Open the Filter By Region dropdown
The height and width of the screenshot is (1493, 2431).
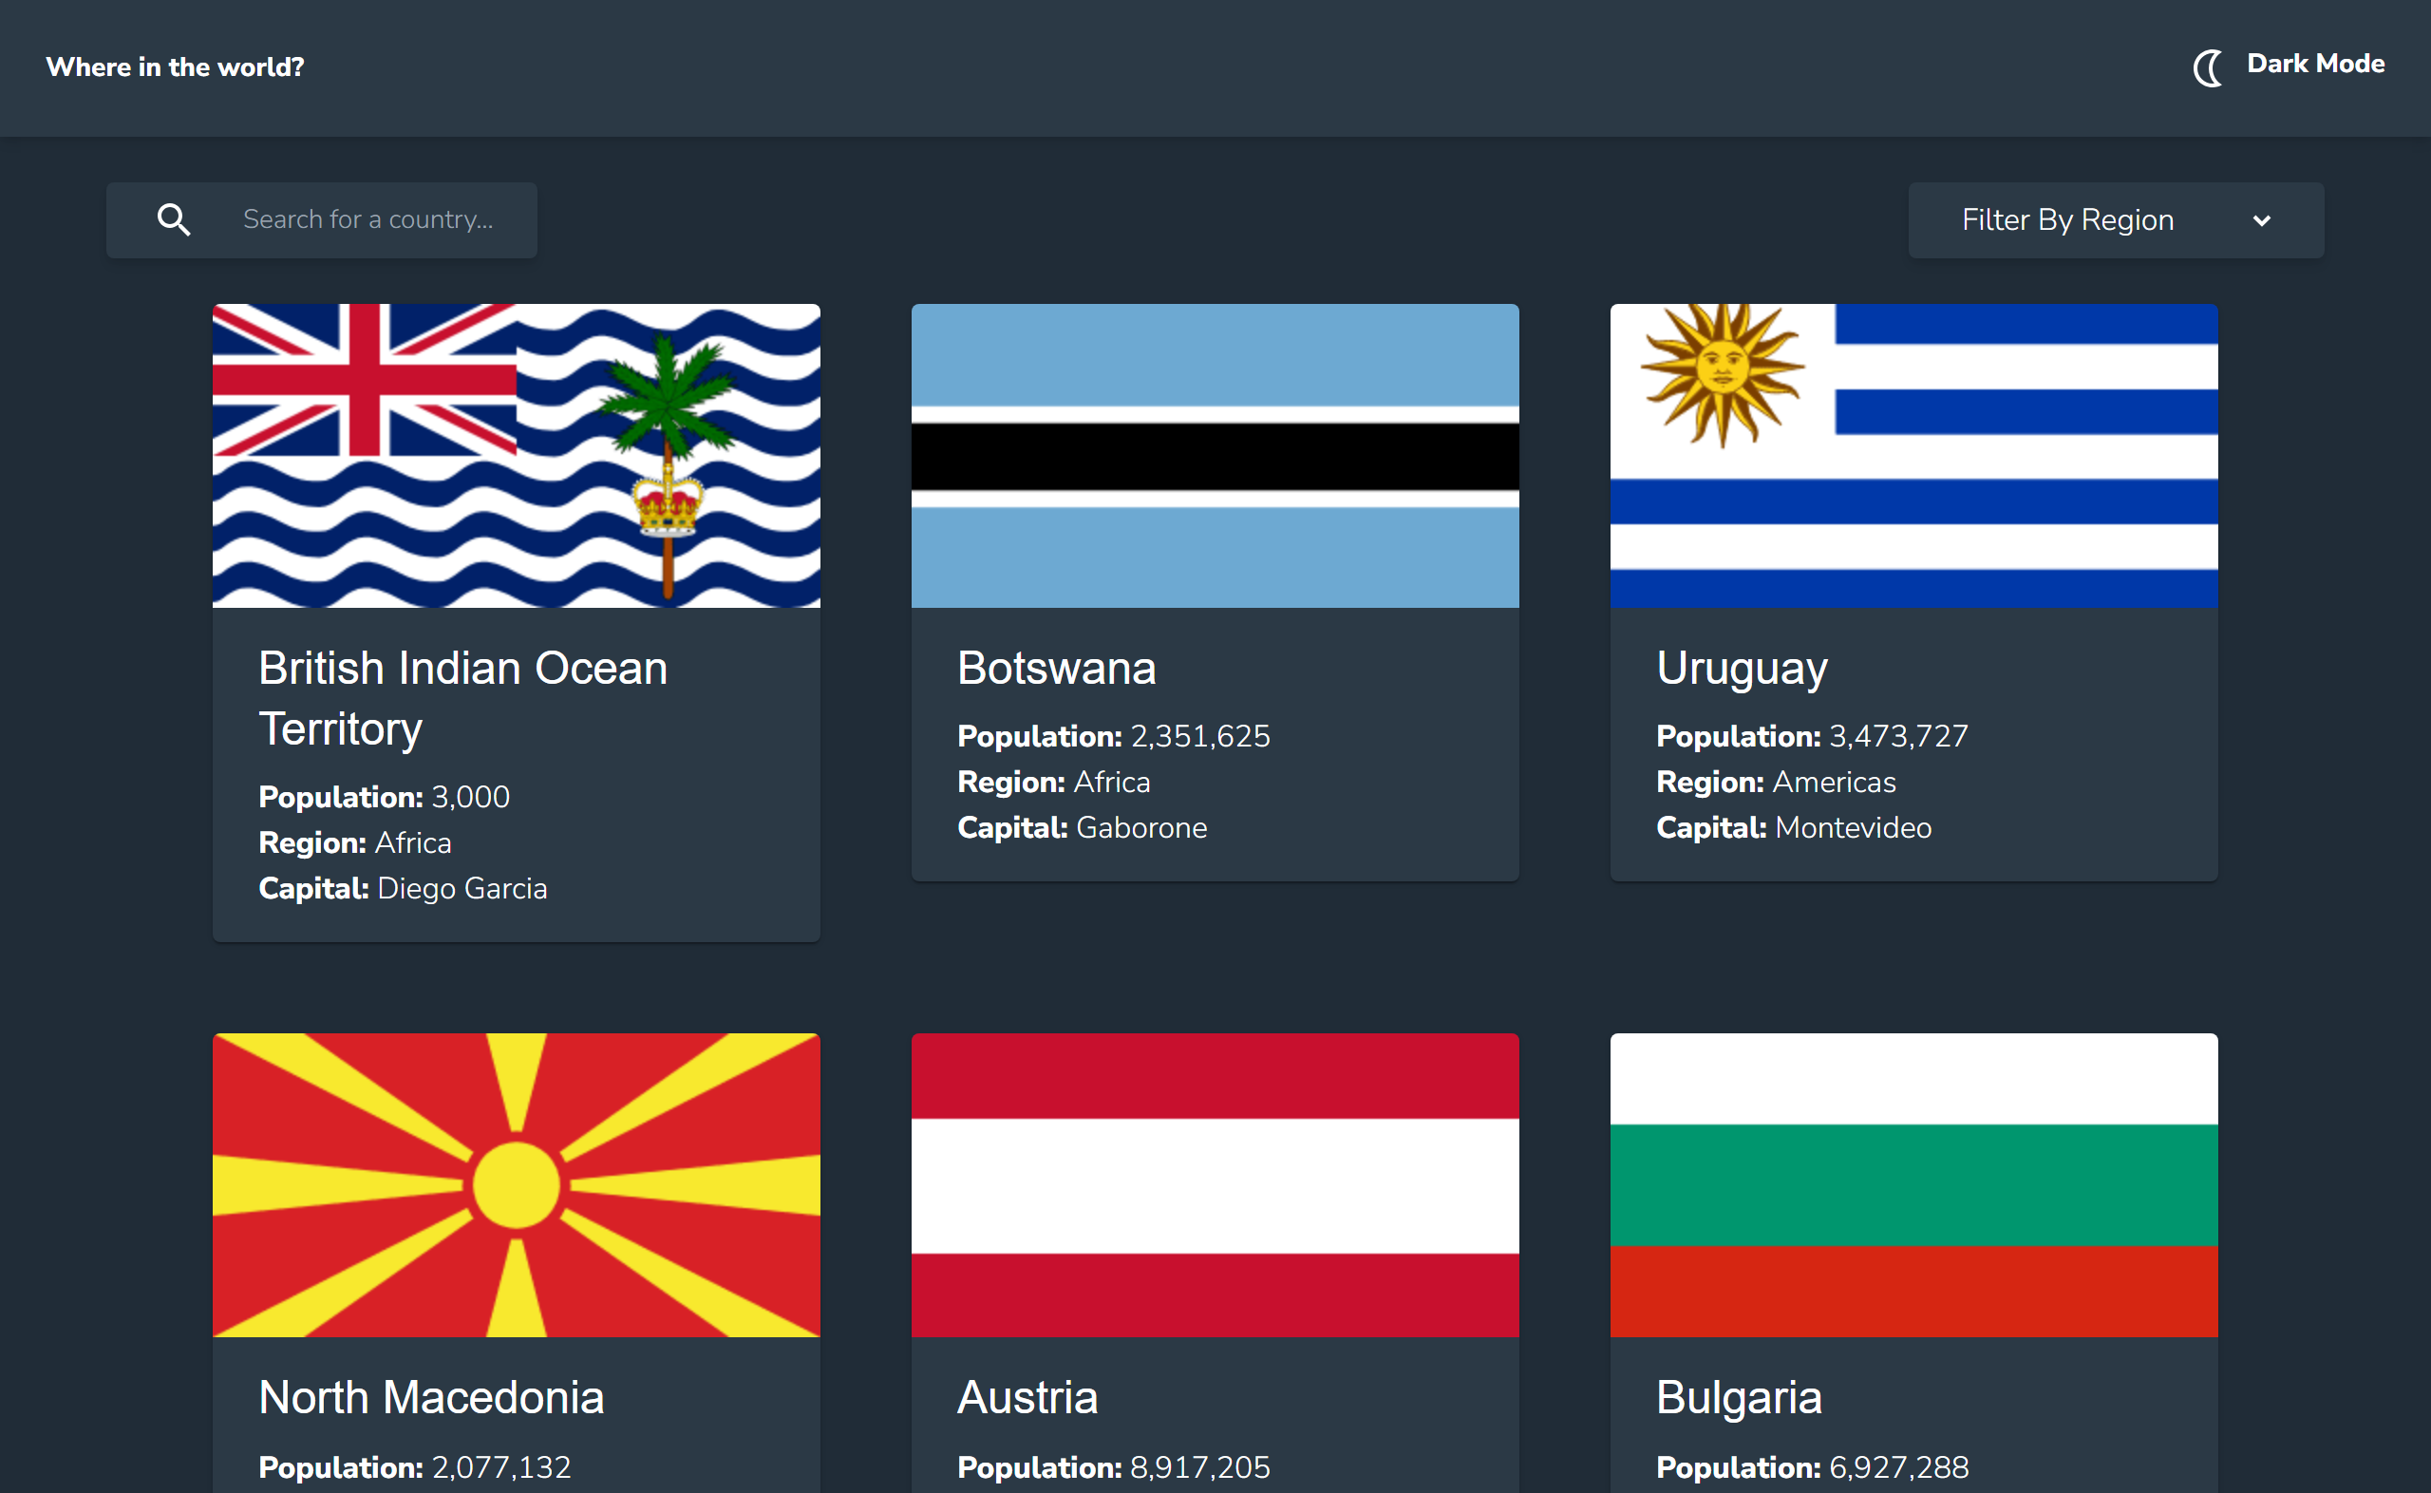(x=2115, y=220)
